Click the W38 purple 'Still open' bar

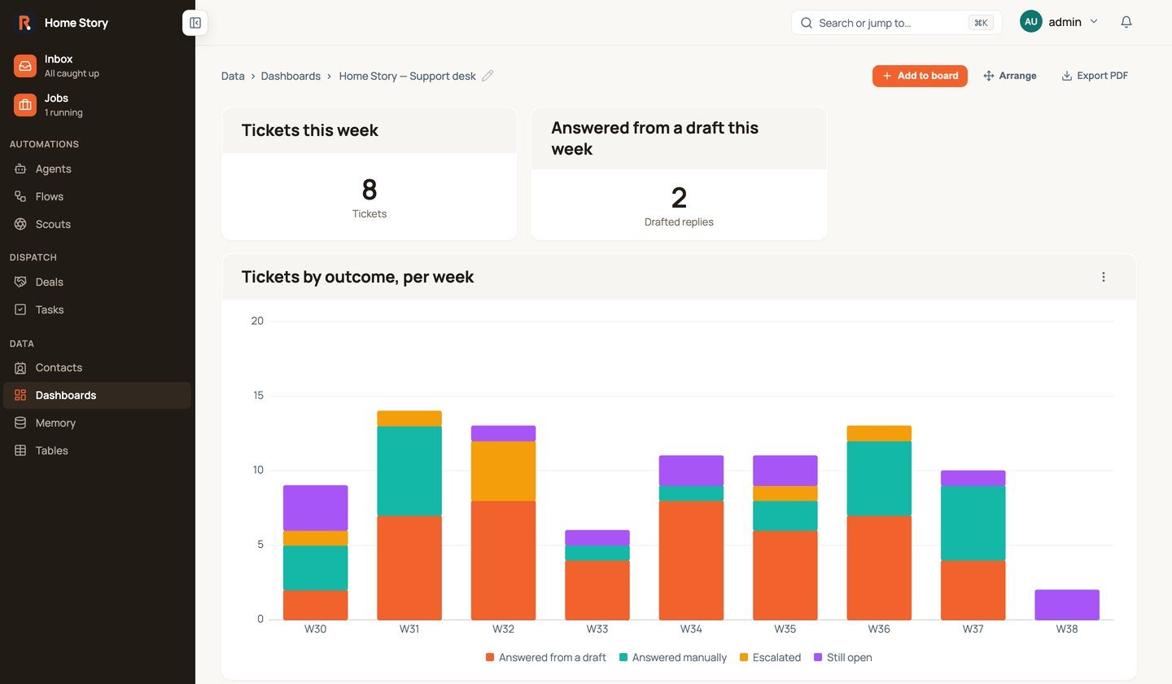1067,605
